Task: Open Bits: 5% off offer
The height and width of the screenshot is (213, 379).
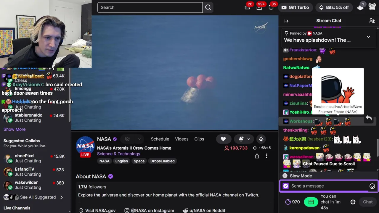Action: 334,7
